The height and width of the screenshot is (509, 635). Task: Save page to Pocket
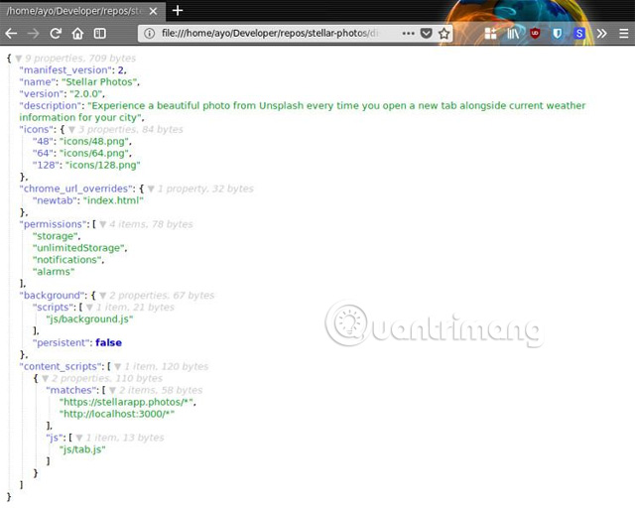(x=426, y=33)
